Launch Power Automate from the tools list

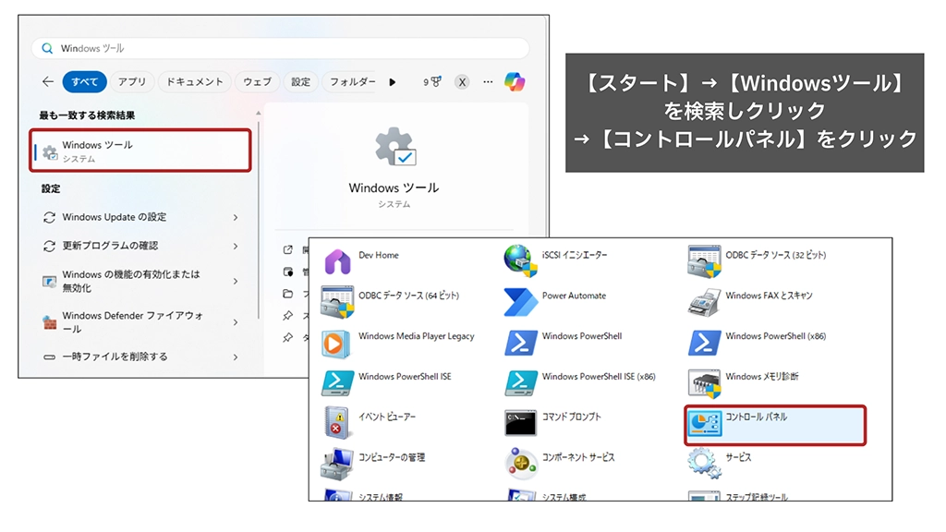(521, 302)
